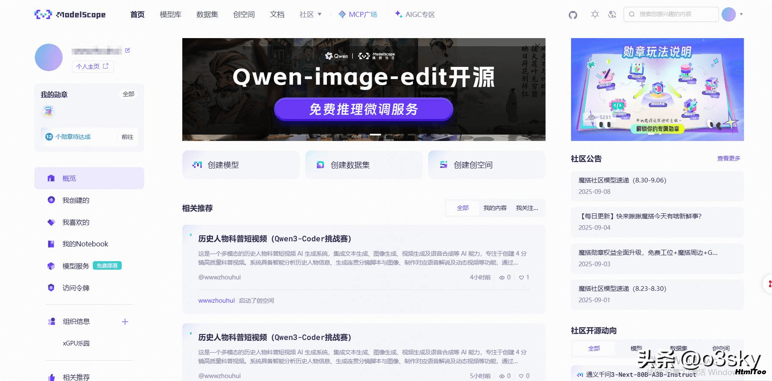772x381 pixels.
Task: Toggle light/dark theme sun icon
Action: point(595,14)
